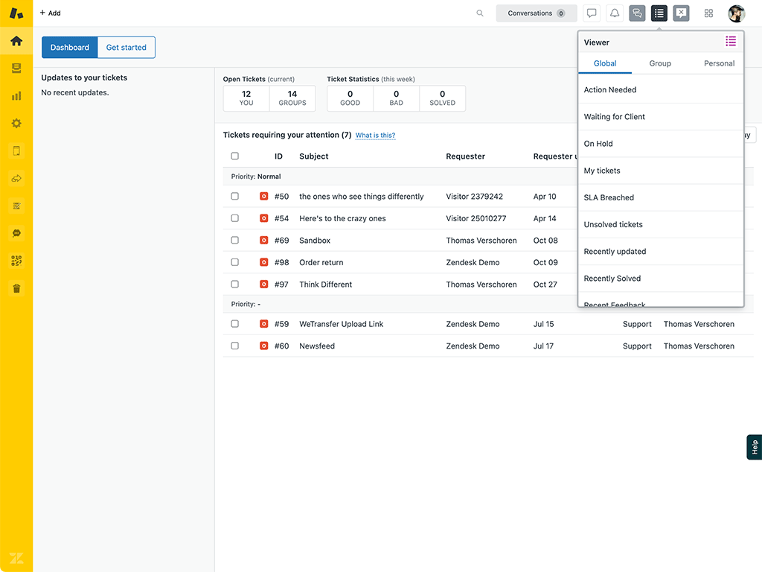
Task: Check the box for WeTransfer Upload Link ticket
Action: click(x=234, y=323)
